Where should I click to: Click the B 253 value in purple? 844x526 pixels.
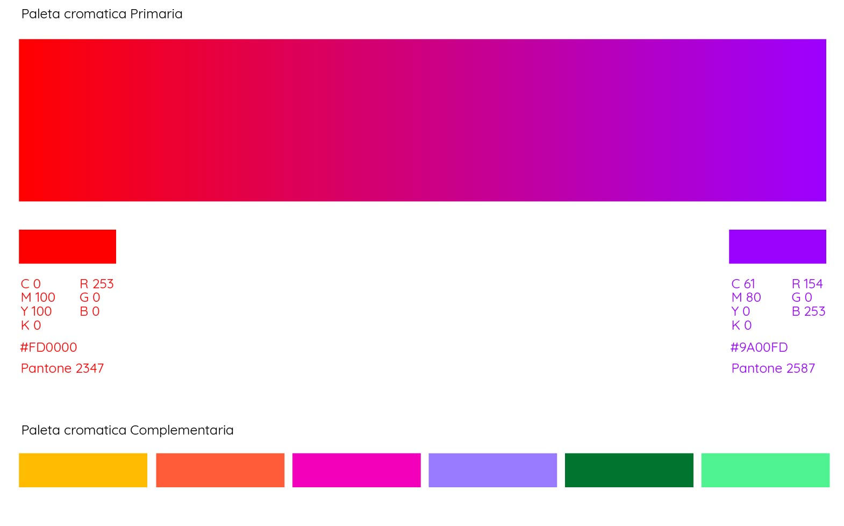(x=808, y=311)
